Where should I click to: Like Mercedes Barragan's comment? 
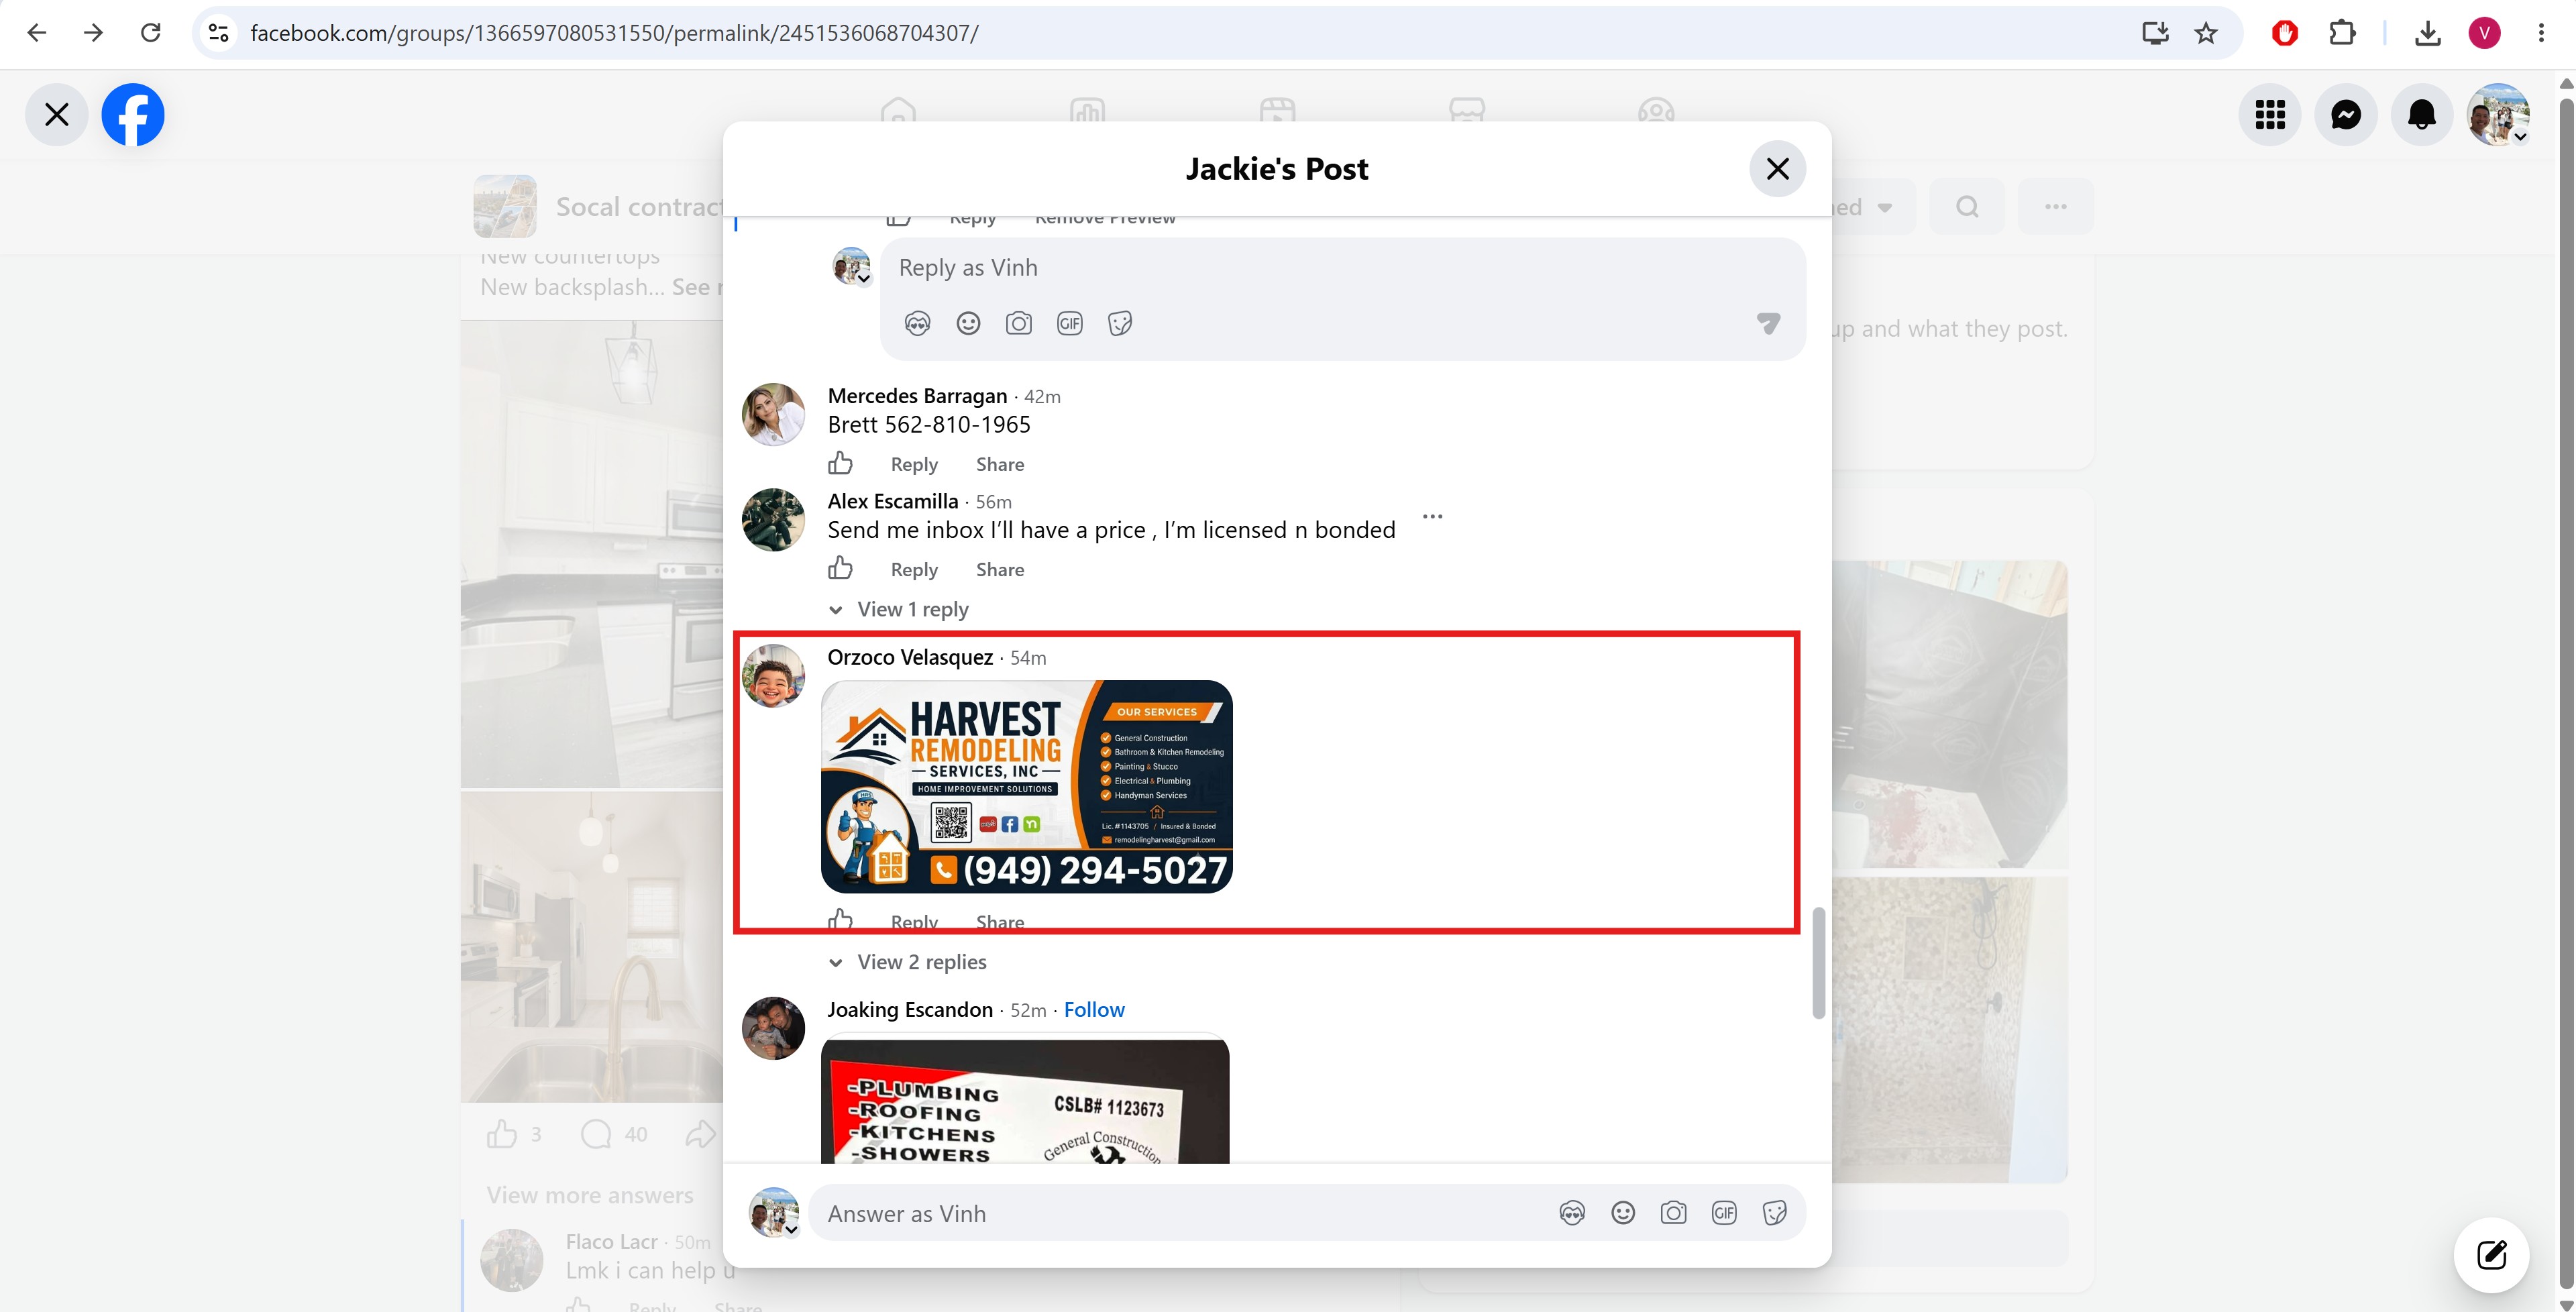coord(840,463)
